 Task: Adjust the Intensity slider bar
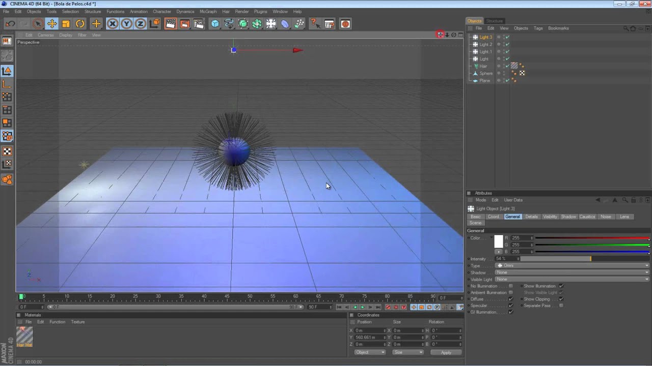coord(585,259)
